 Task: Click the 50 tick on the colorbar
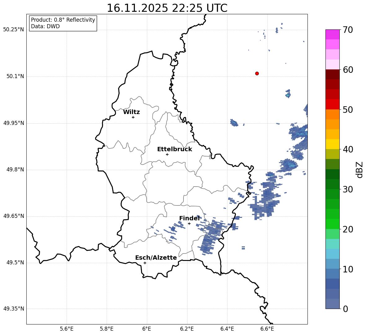(348, 109)
